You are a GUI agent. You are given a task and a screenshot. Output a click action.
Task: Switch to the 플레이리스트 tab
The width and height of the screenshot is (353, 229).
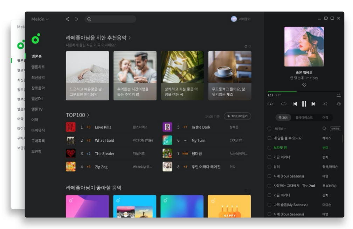point(304,117)
